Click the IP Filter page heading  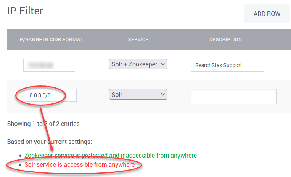(25, 11)
